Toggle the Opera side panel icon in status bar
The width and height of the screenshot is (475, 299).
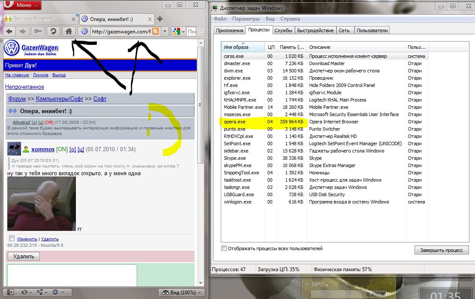tap(11, 292)
